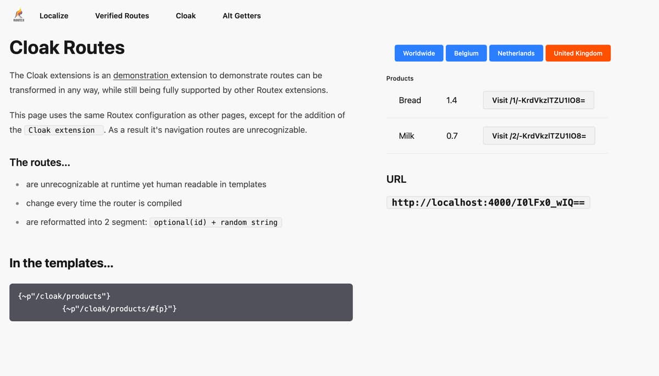This screenshot has height=376, width=659.
Task: Click the 'In the templates...' heading
Action: [62, 263]
